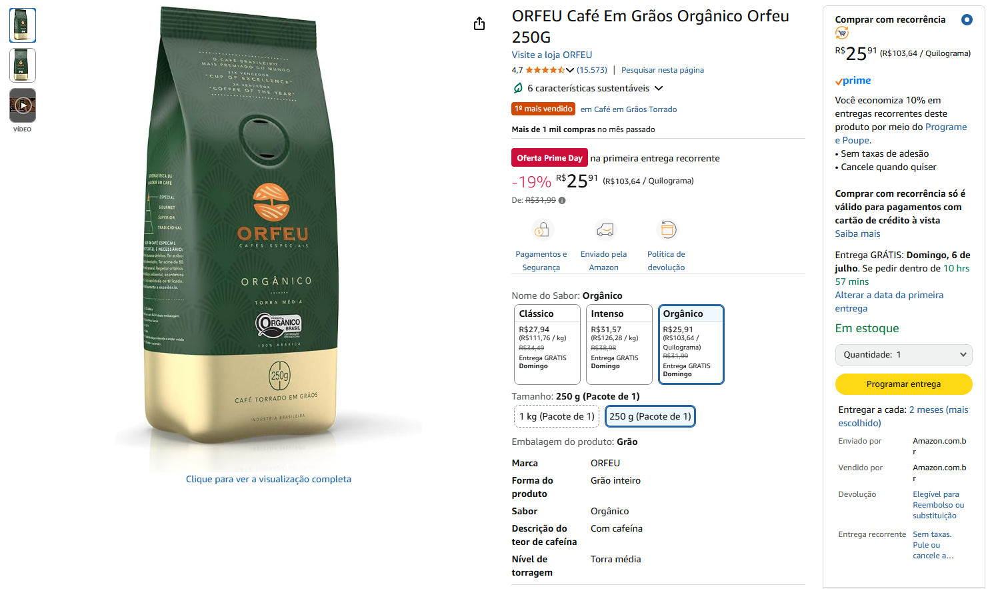Image resolution: width=996 pixels, height=589 pixels.
Task: Click the prime logo
Action: (853, 81)
